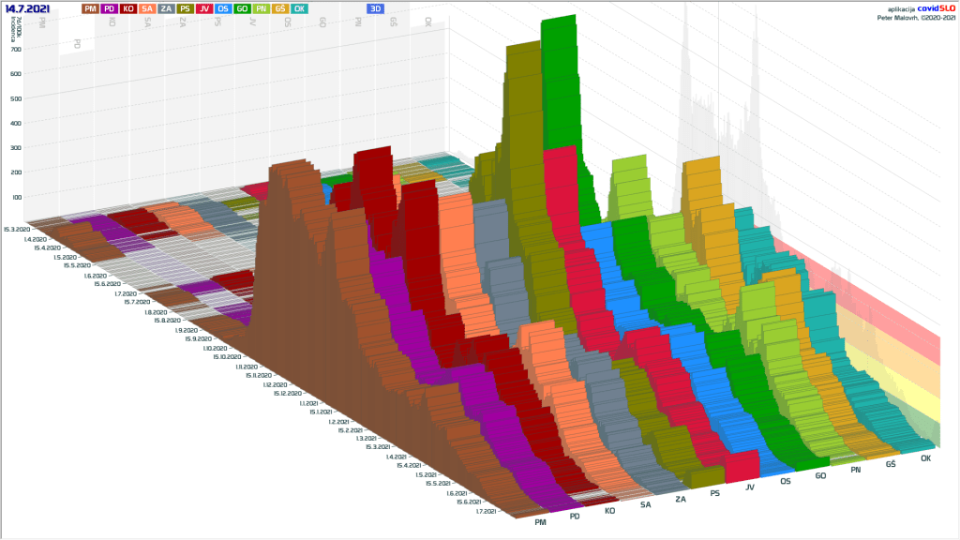Click the OK label on bottom axis
This screenshot has height=540, width=960.
925,458
